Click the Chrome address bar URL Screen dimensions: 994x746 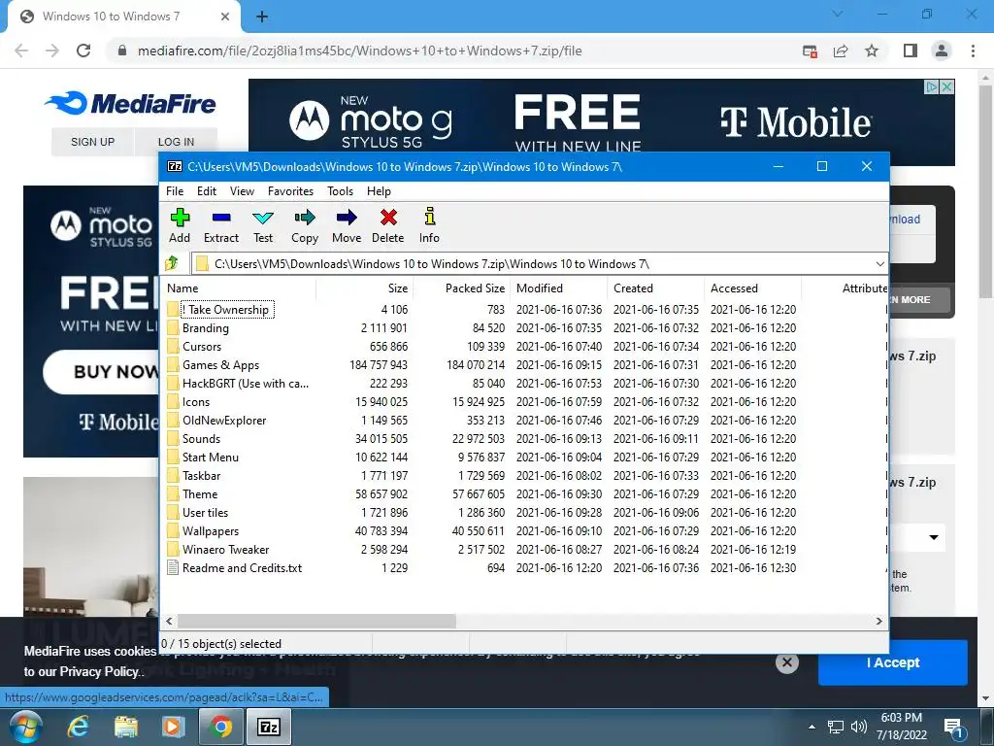pos(359,51)
